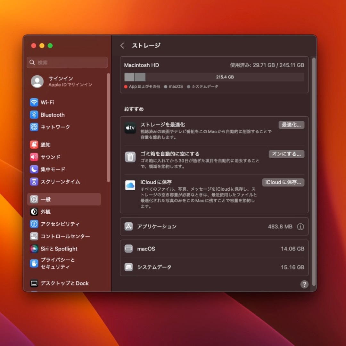The width and height of the screenshot is (346, 346).
Task: Open the Wi-Fi settings pane
Action: 64,103
